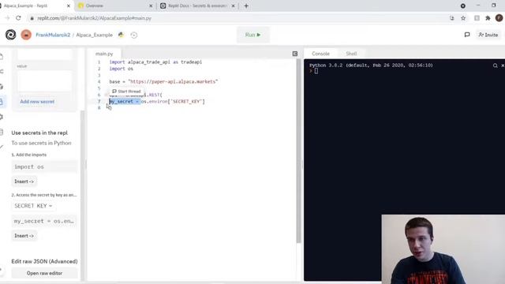Click the Chrome media control circle icon

click(463, 6)
